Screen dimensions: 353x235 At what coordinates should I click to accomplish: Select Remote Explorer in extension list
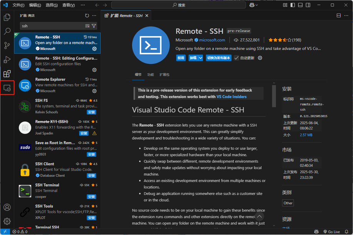[x=57, y=85]
